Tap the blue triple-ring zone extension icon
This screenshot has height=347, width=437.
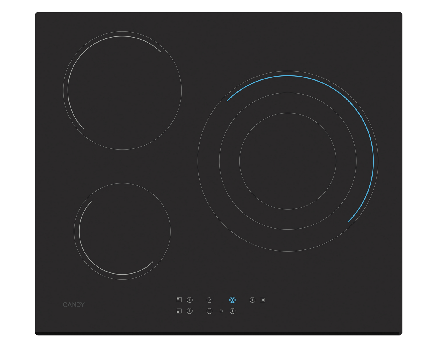[232, 300]
